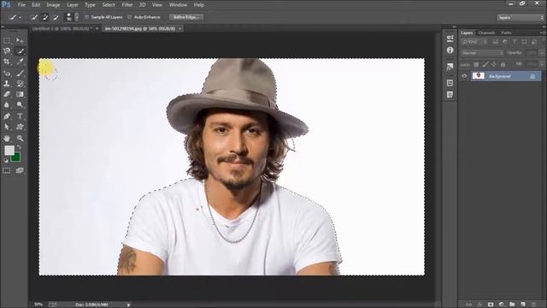Viewport: 547px width, 308px height.
Task: Toggle lock all
Action: click(503, 65)
